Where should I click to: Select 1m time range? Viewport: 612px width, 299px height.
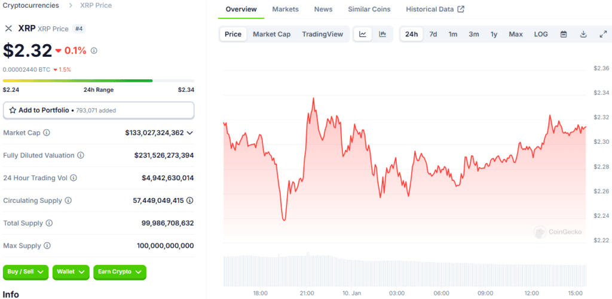tap(453, 34)
